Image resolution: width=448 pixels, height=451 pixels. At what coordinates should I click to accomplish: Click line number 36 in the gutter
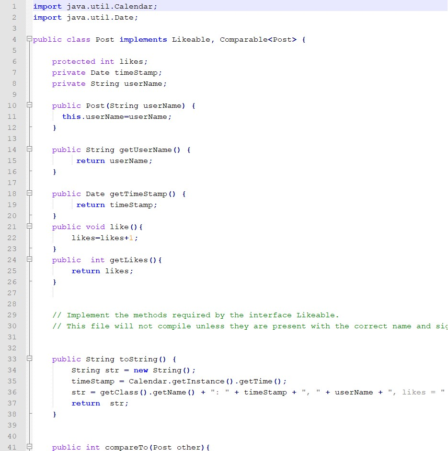[12, 392]
